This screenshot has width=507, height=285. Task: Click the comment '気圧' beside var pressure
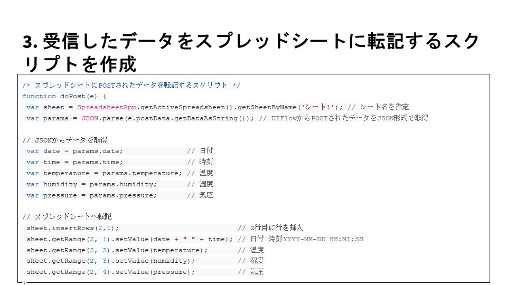tap(206, 195)
